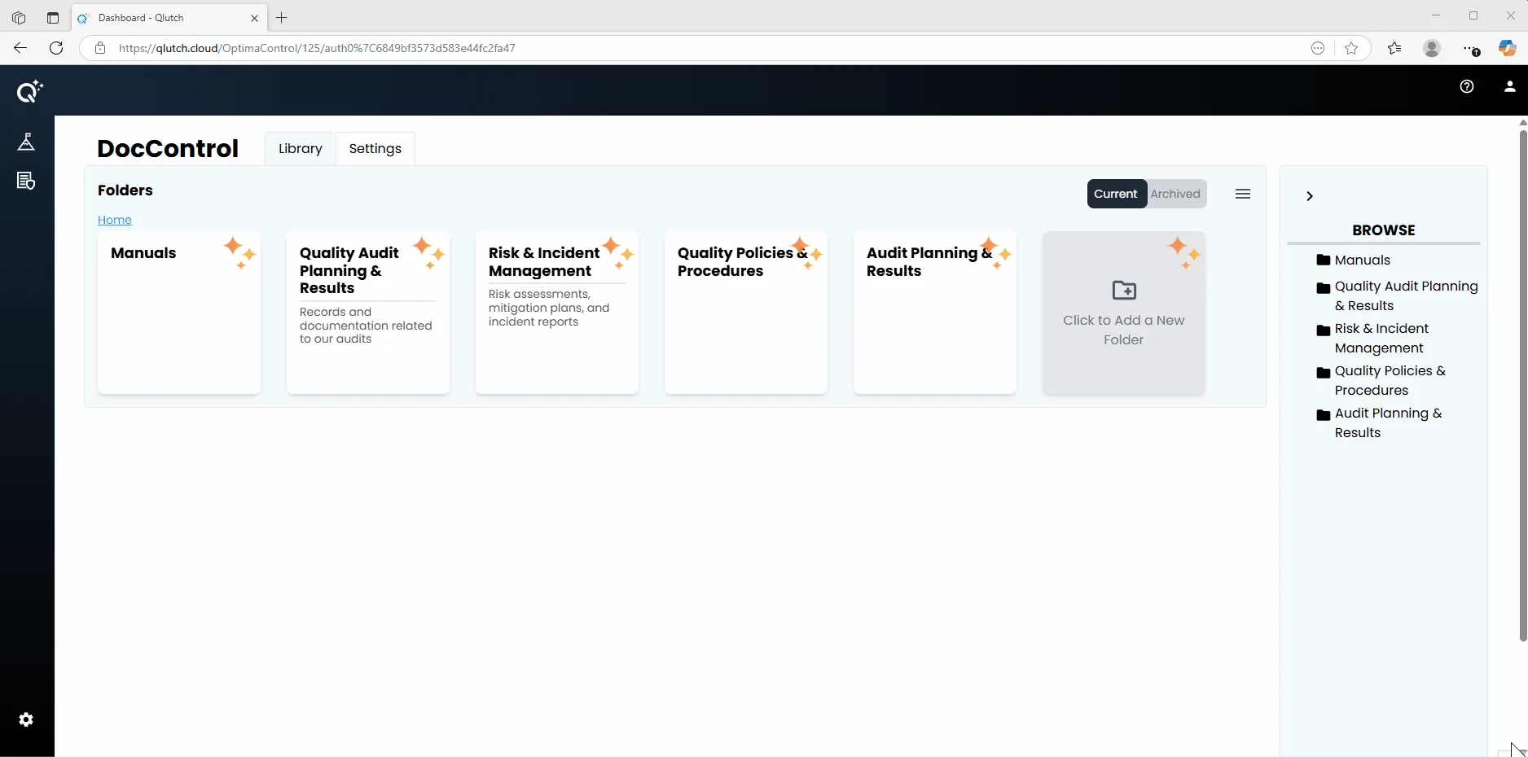Viewport: 1528px width, 757px height.
Task: Open a new browser tab
Action: 282,18
